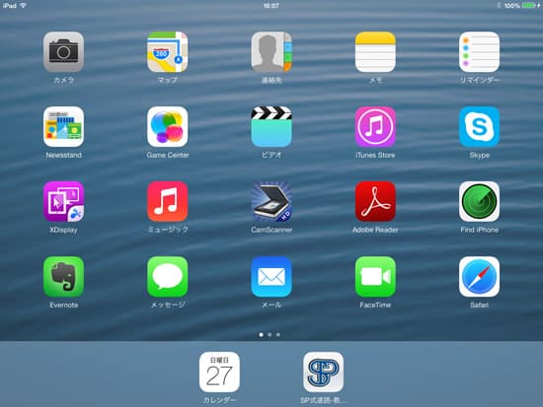
Task: Launch the Reminders app (リマインダー)
Action: [479, 52]
